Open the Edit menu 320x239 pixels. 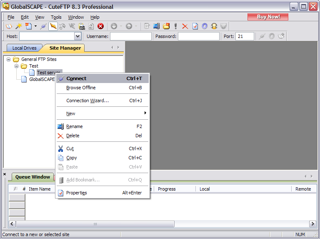coord(25,17)
